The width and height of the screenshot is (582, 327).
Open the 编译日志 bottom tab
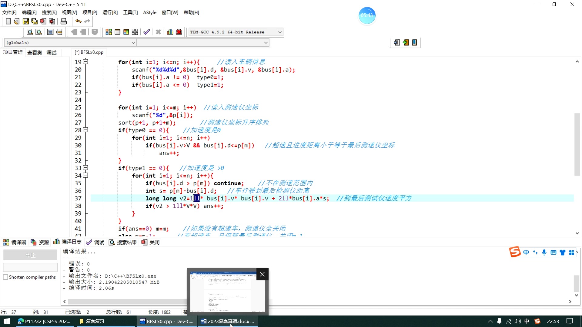pyautogui.click(x=67, y=242)
